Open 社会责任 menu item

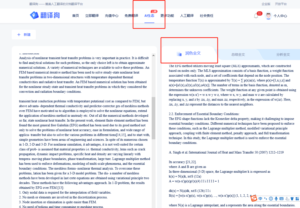(x=207, y=16)
